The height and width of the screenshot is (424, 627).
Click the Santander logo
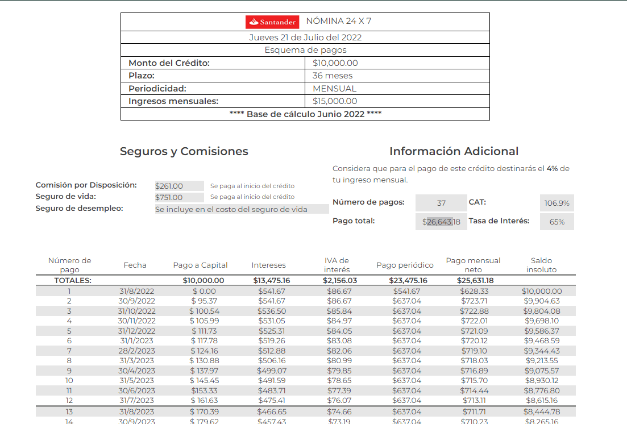point(272,22)
